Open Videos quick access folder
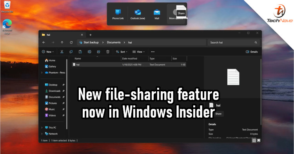This screenshot has width=294, height=154. tap(51, 116)
